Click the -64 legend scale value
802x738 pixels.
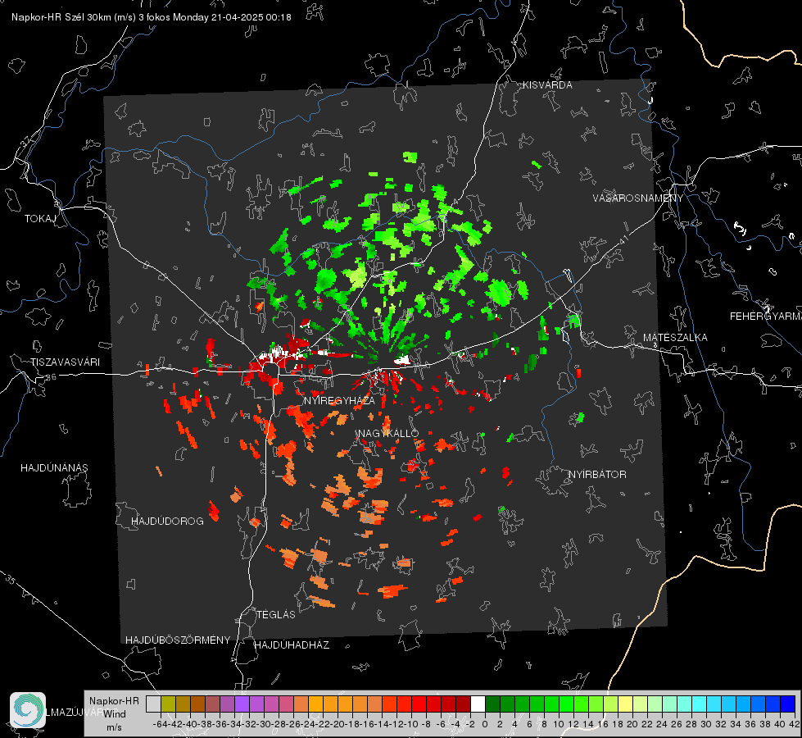tap(160, 724)
